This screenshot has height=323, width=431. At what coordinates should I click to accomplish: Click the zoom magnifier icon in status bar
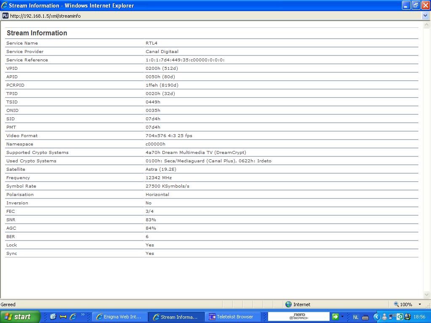point(396,304)
